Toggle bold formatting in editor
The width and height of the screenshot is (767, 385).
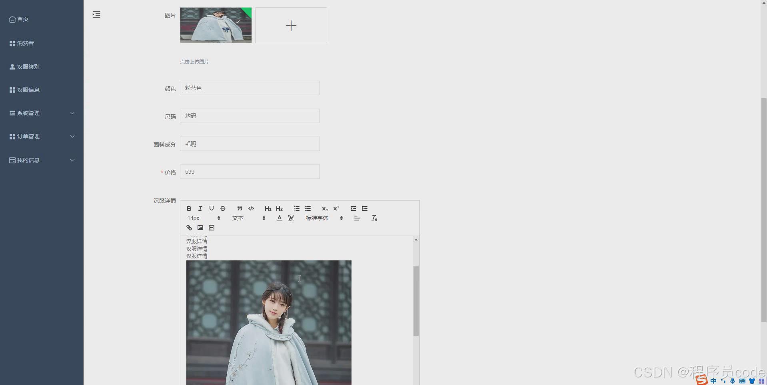[189, 208]
